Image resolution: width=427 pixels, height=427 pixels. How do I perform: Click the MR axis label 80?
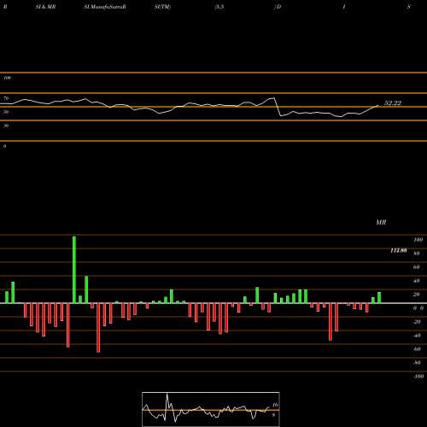[417, 254]
